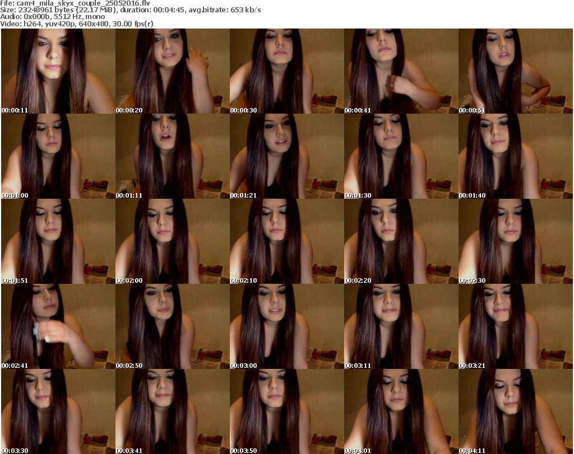This screenshot has width=574, height=454.
Task: Select the thumbnail frame at 00:00:51
Action: (516, 71)
